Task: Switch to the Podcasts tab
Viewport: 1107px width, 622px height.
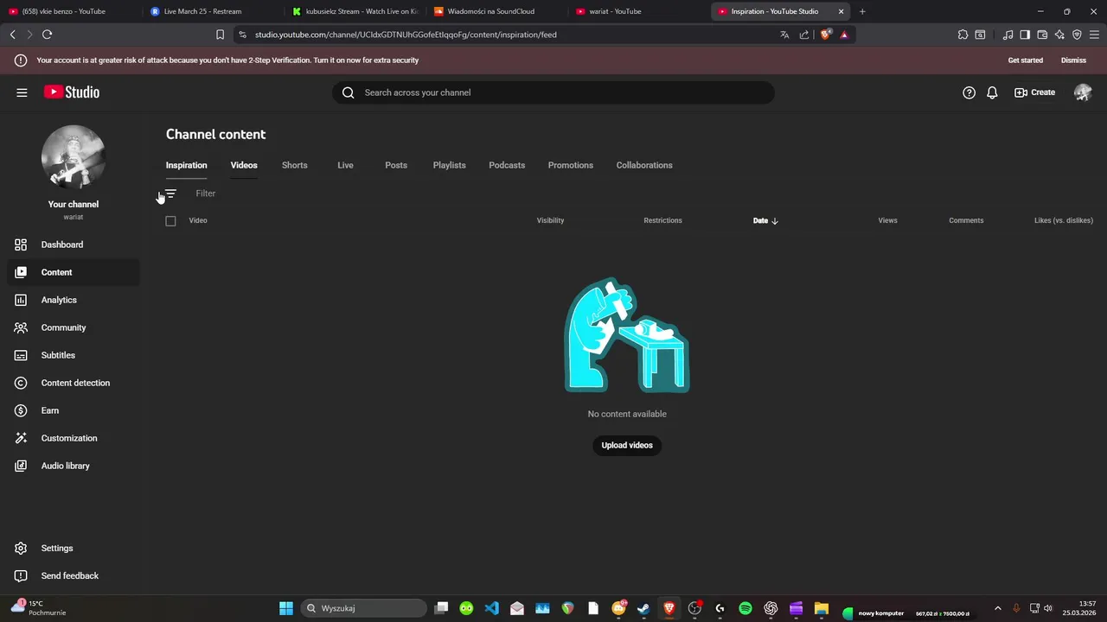Action: coord(507,165)
